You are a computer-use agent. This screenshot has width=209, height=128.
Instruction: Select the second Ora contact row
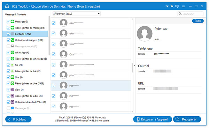tap(91, 54)
